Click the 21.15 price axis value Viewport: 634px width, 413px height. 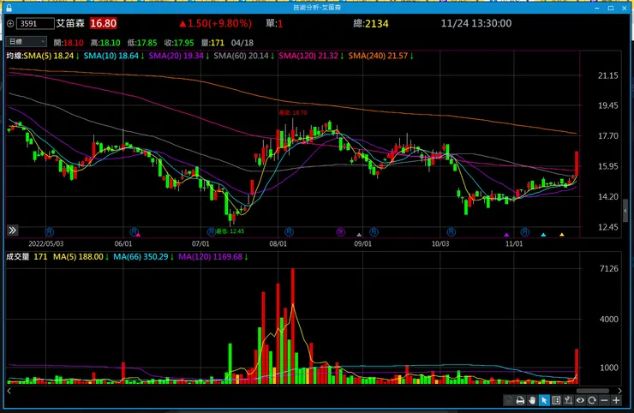(607, 75)
